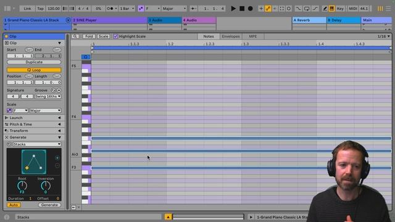Image resolution: width=395 pixels, height=222 pixels.
Task: Click the Groove hot-swap icon
Action: pos(53,90)
